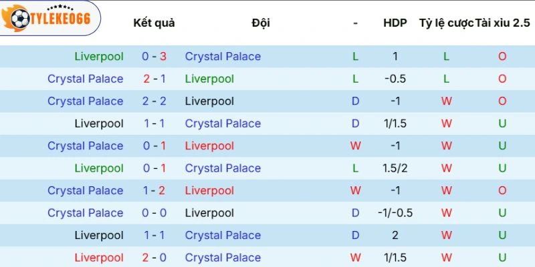Viewport: 535px width, 267px height.
Task: Open the 2 - 1 match result
Action: click(154, 79)
